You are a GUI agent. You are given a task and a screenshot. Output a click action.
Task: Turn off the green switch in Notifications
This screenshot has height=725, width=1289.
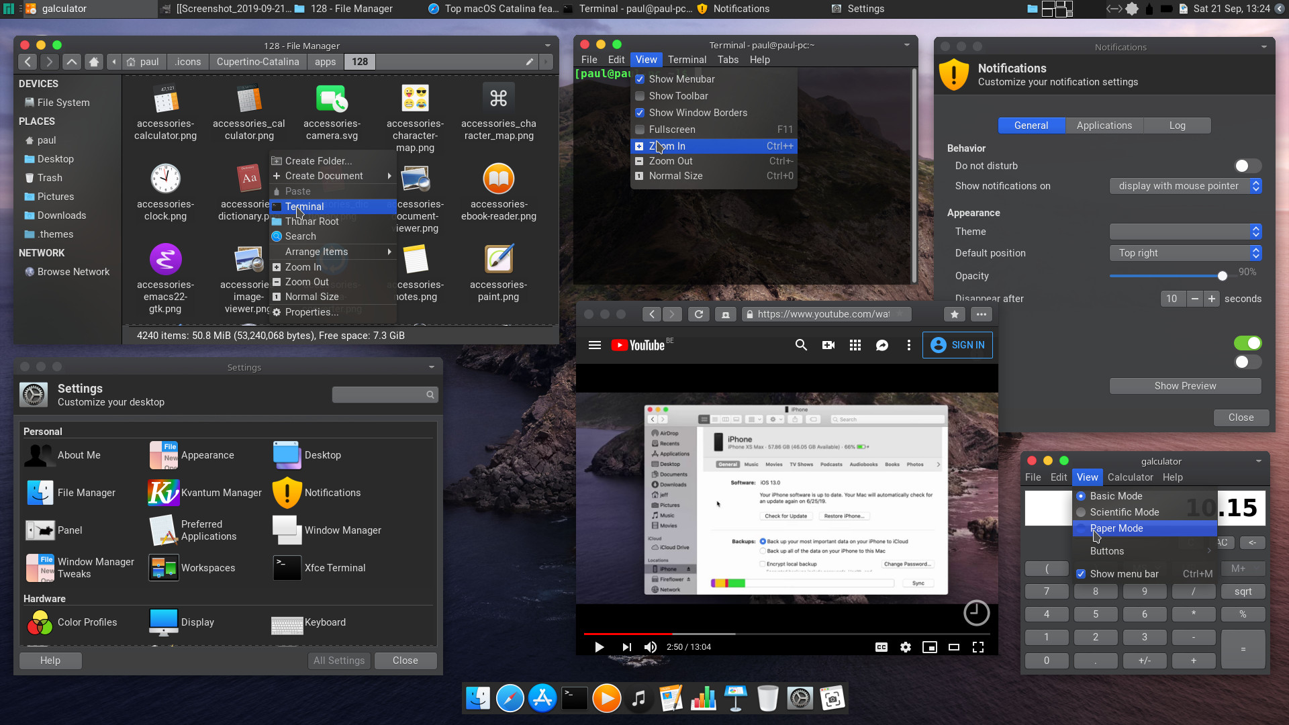(1247, 343)
